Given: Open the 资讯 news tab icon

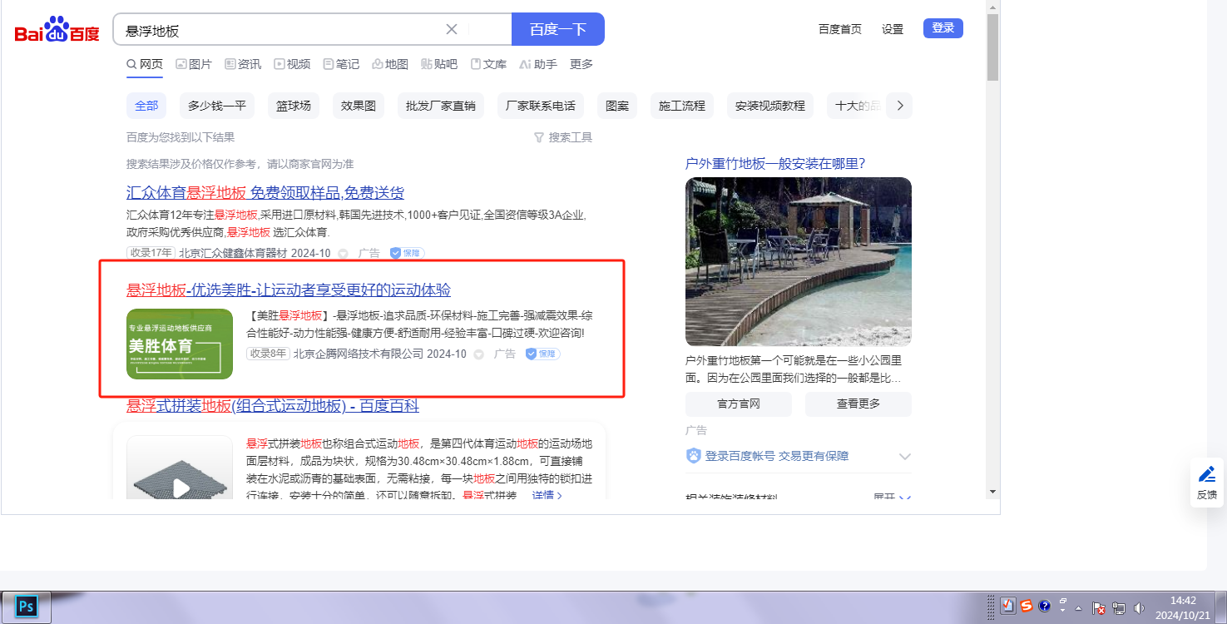Looking at the screenshot, I should click(x=231, y=64).
